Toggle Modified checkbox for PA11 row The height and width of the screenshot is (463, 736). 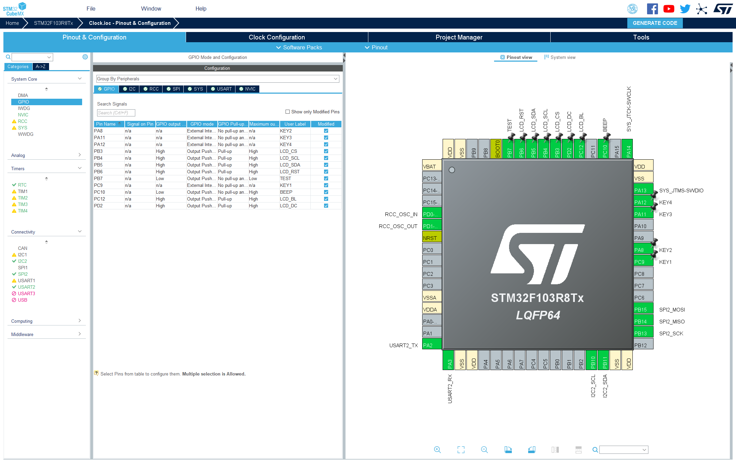[x=326, y=138]
